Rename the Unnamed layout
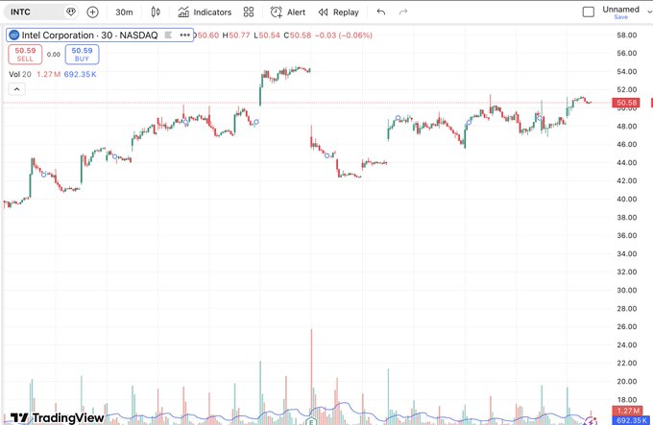 pyautogui.click(x=620, y=10)
